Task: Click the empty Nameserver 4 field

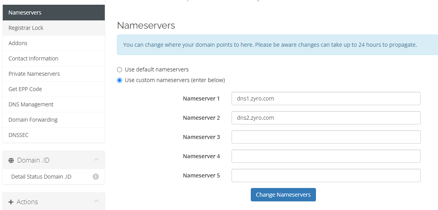Action: point(326,156)
